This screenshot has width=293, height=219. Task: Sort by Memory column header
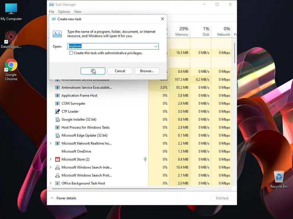click(x=180, y=31)
